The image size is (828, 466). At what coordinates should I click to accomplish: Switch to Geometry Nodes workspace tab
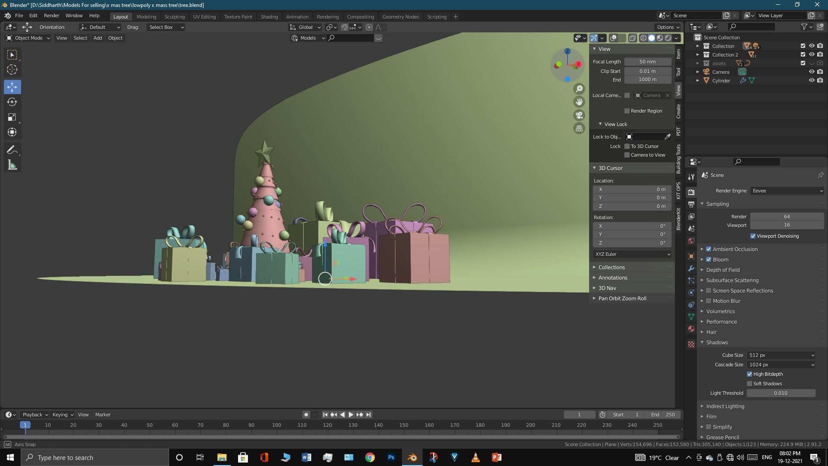tap(400, 16)
